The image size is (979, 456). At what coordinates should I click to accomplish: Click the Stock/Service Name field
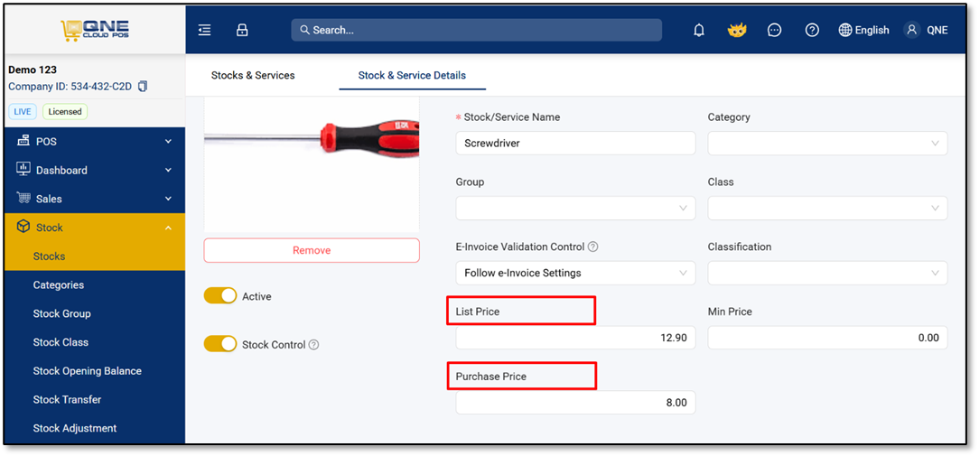pos(575,143)
